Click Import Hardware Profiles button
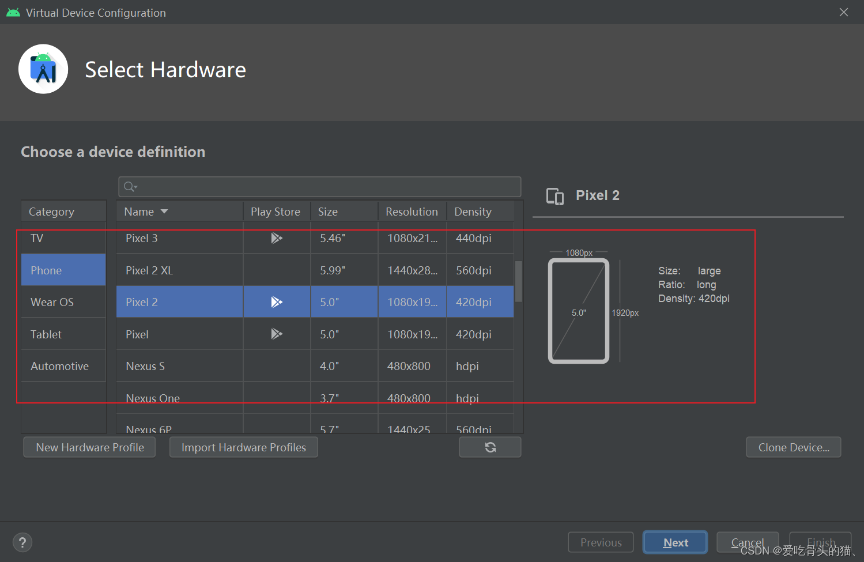The image size is (864, 562). pyautogui.click(x=244, y=447)
